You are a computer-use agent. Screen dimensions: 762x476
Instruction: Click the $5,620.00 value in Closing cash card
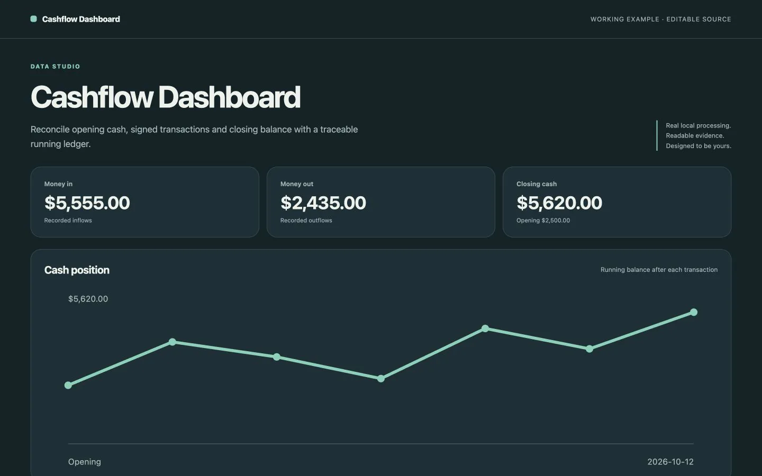click(x=559, y=203)
